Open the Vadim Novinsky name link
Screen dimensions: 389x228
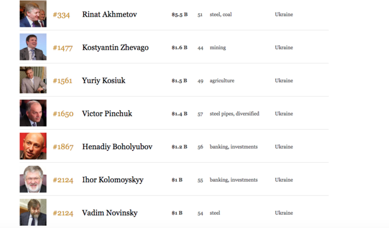click(110, 213)
